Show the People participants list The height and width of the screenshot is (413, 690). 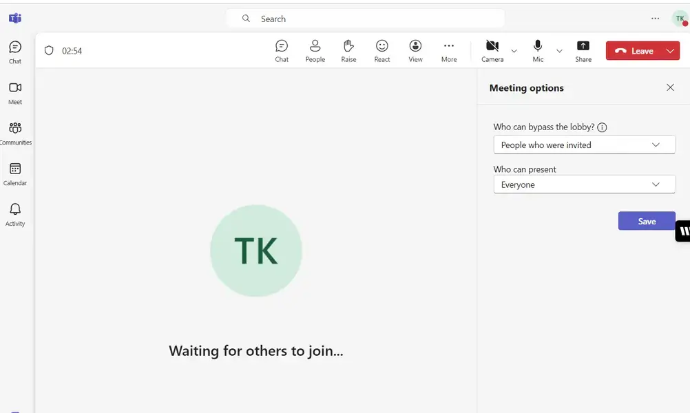(315, 50)
